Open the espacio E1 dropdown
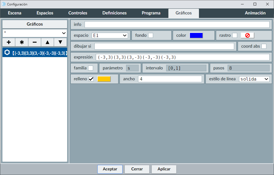Screen dimensions: 274x175 [x=110, y=35]
